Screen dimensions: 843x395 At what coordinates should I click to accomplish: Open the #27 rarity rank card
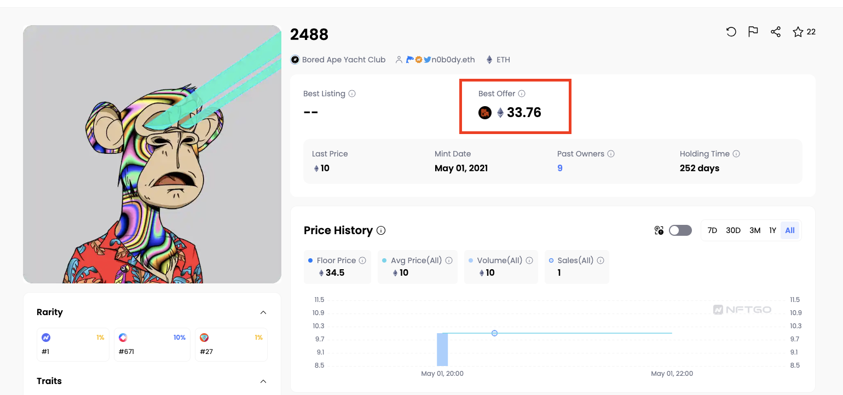tap(231, 345)
